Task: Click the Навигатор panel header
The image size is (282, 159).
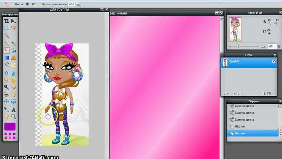Action: (254, 13)
